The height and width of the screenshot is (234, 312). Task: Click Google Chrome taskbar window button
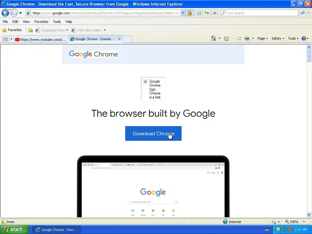(57, 230)
